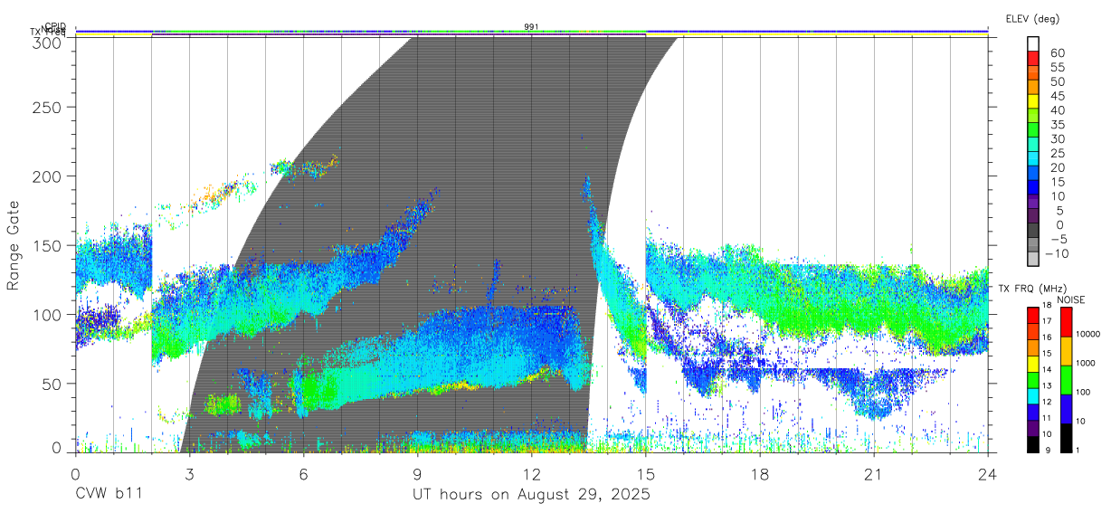Click the red top block of TX FRQ colorbar

[x=1032, y=315]
